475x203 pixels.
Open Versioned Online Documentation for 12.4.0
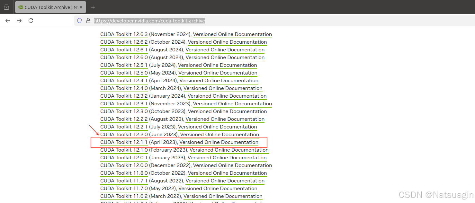coord(223,88)
